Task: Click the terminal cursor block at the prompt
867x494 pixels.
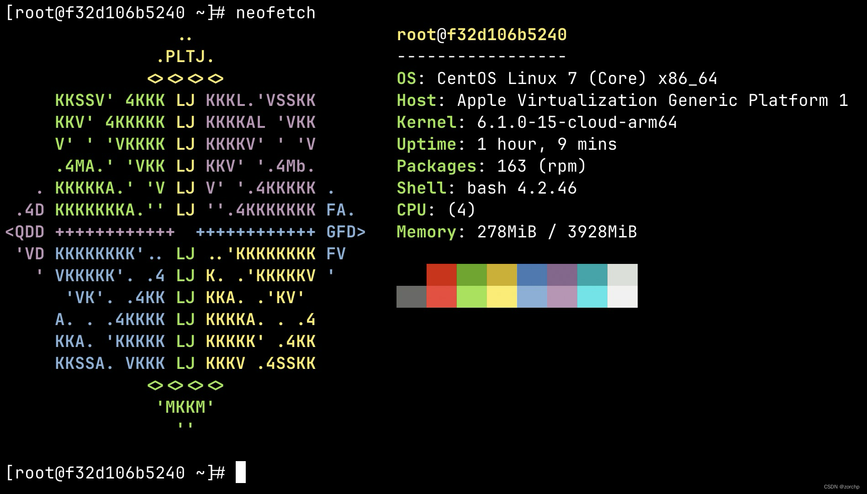Action: [241, 472]
